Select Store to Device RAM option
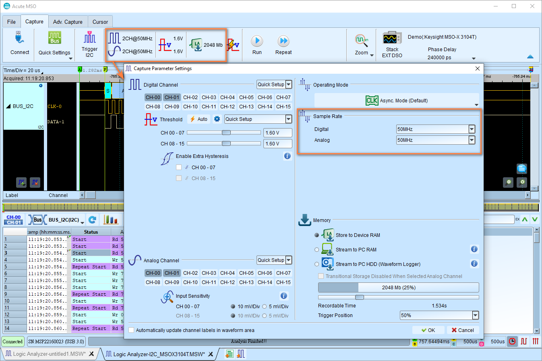542x361 pixels. (317, 235)
